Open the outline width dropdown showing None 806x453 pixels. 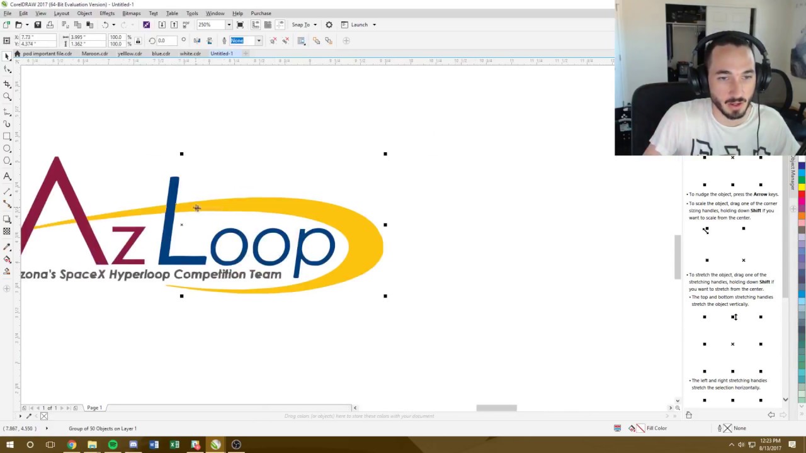258,40
